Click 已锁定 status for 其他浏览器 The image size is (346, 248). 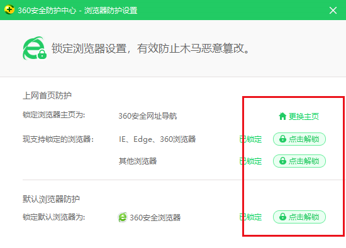250,161
